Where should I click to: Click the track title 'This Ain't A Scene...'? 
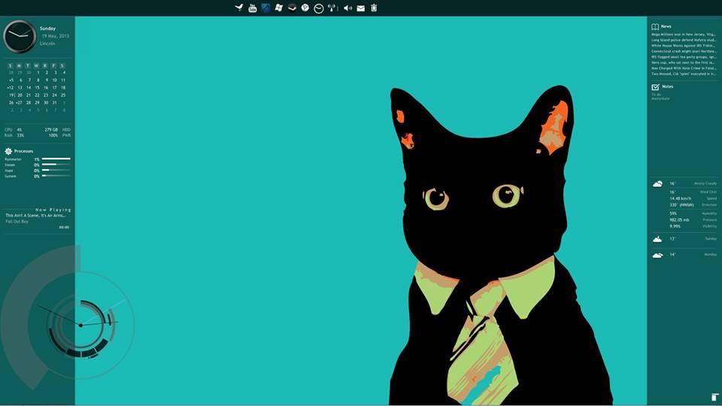tap(35, 216)
